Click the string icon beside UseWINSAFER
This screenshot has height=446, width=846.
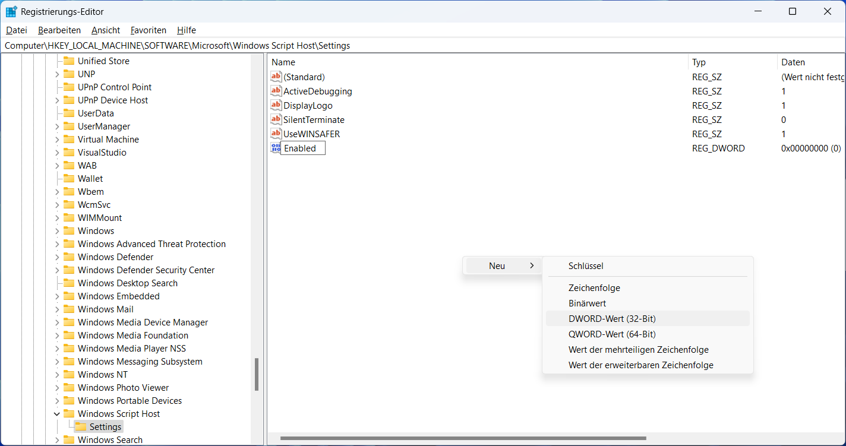coord(276,134)
